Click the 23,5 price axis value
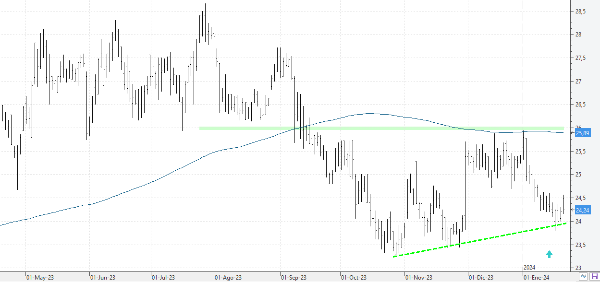Viewport: 600px width, 282px height. click(x=581, y=245)
